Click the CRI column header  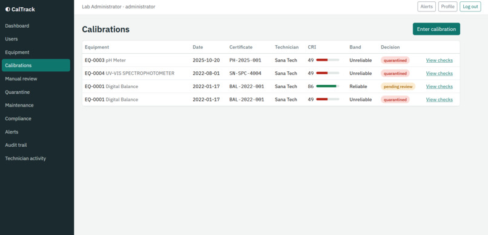(312, 47)
